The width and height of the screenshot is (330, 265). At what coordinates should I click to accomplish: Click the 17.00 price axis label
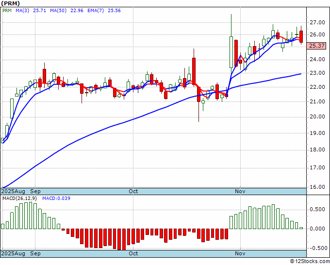(x=317, y=168)
